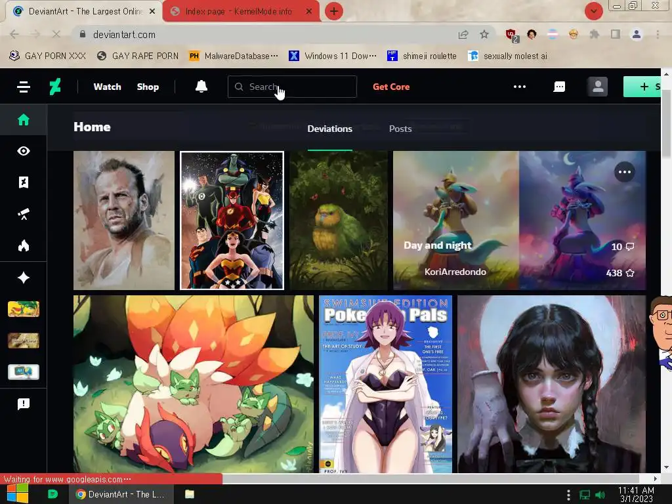The image size is (672, 504).
Task: Open the green parrot painting thumbnail
Action: 339,220
